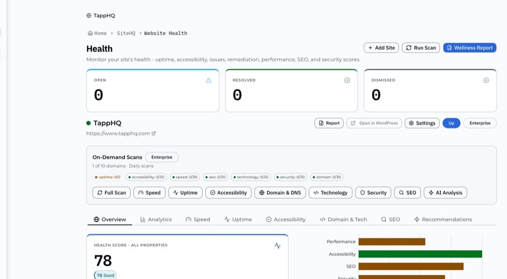Open the Uptime tab
Viewport: 507px width, 279px height.
tap(238, 219)
